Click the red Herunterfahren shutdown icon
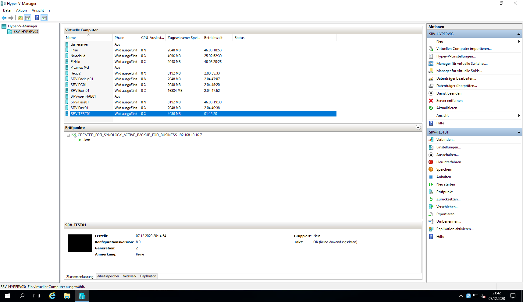The width and height of the screenshot is (523, 302). [431, 162]
